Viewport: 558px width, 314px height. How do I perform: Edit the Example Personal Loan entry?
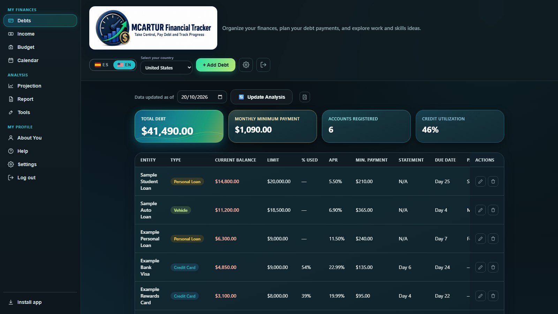coord(480,239)
